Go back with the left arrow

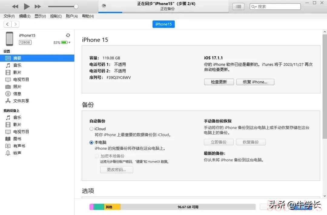pos(8,24)
